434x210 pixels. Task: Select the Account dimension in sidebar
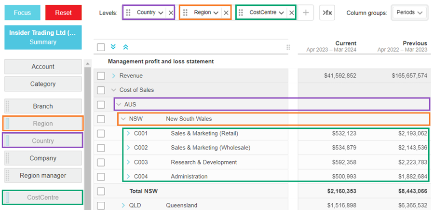coord(43,67)
